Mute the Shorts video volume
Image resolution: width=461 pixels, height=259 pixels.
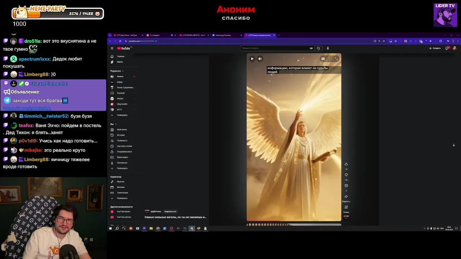click(x=260, y=59)
